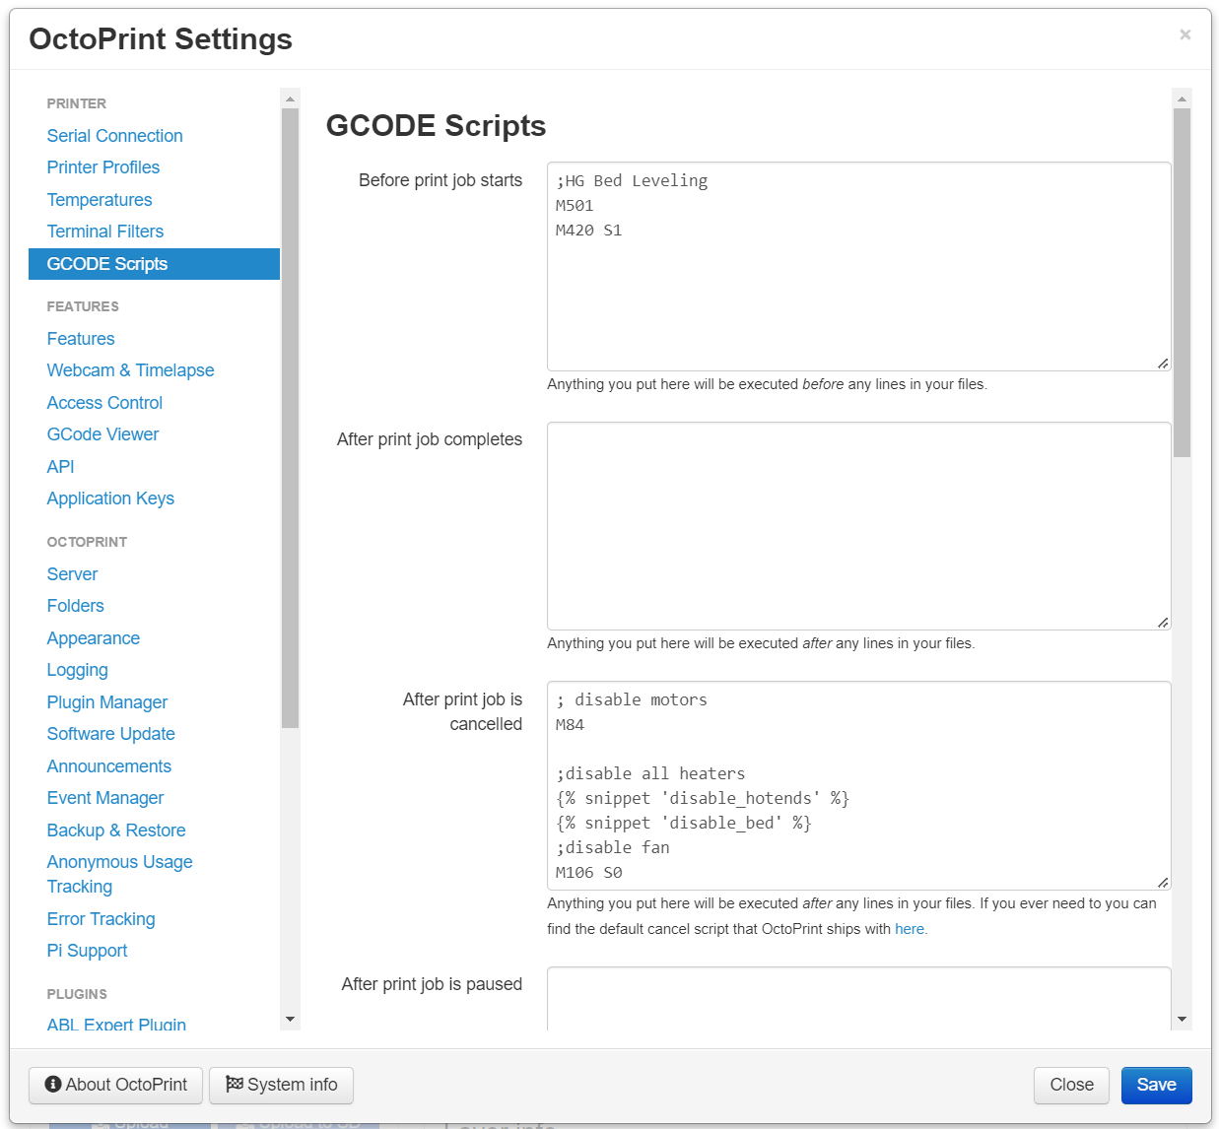Click sidebar scrollbar down arrow

290,1020
